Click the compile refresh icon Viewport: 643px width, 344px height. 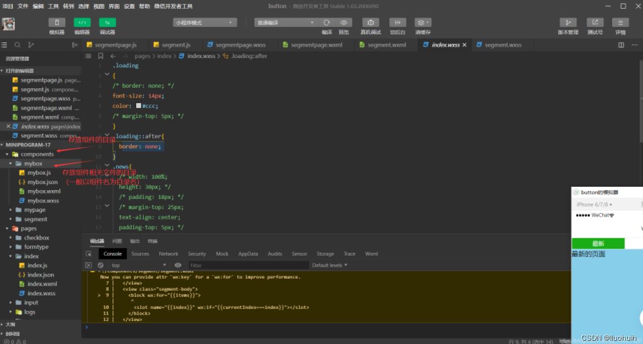pos(327,23)
